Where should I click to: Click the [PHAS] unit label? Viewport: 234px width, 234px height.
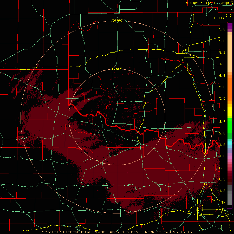(x=220, y=18)
